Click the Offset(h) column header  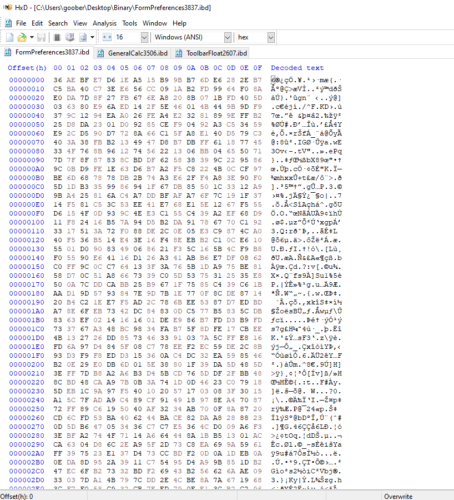[x=27, y=68]
